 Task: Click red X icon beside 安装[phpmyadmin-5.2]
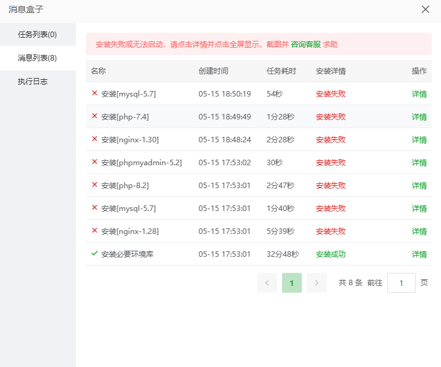(95, 162)
